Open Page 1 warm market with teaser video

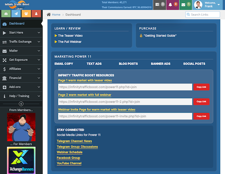point(85,80)
